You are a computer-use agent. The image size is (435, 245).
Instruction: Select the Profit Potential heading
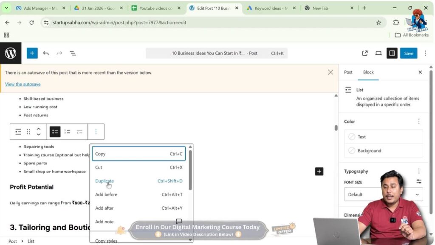[x=31, y=187]
